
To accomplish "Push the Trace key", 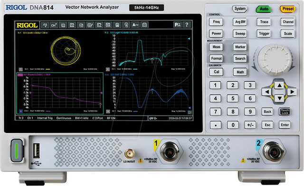I will 264,22.
